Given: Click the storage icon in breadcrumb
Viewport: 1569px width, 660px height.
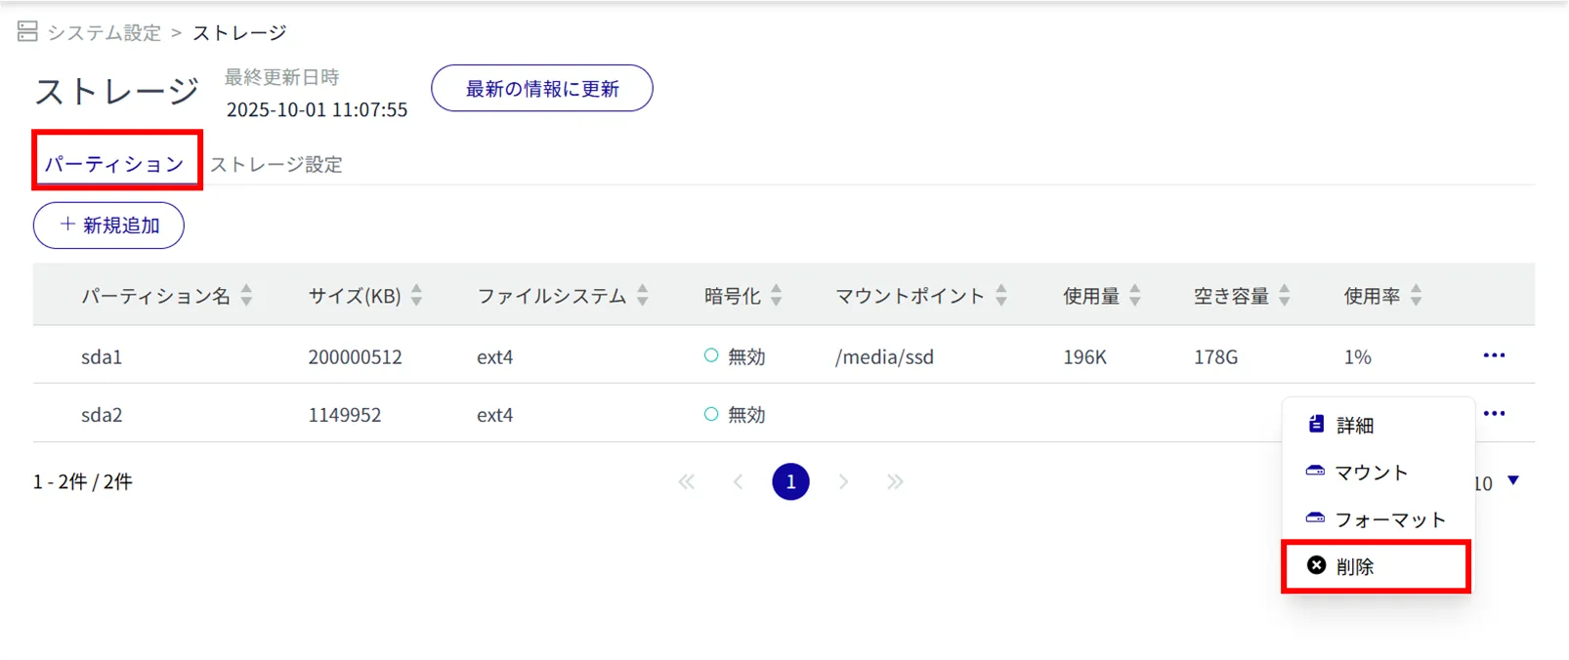Looking at the screenshot, I should tap(27, 32).
